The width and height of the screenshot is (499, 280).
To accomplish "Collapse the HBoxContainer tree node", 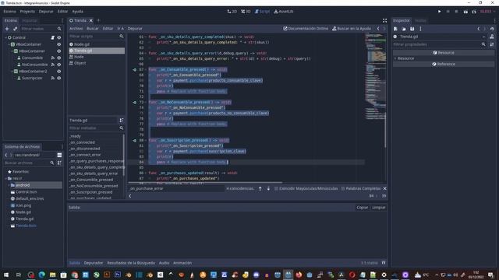I will pyautogui.click(x=12, y=51).
